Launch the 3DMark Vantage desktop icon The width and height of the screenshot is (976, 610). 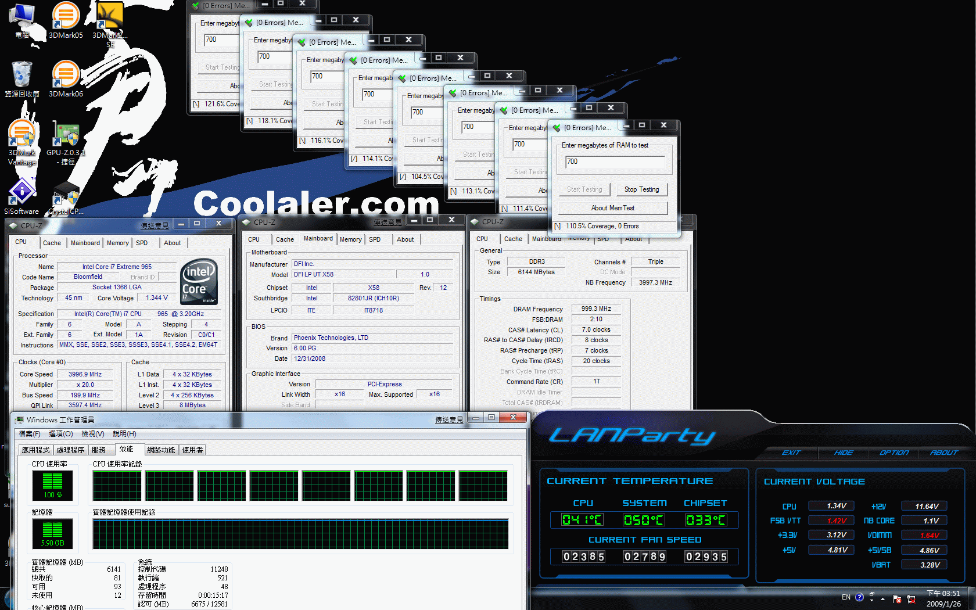pos(22,142)
